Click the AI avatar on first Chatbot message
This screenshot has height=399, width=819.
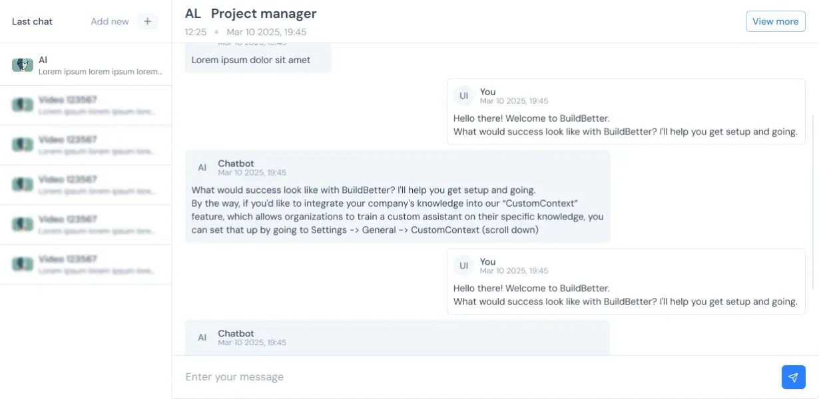click(202, 168)
